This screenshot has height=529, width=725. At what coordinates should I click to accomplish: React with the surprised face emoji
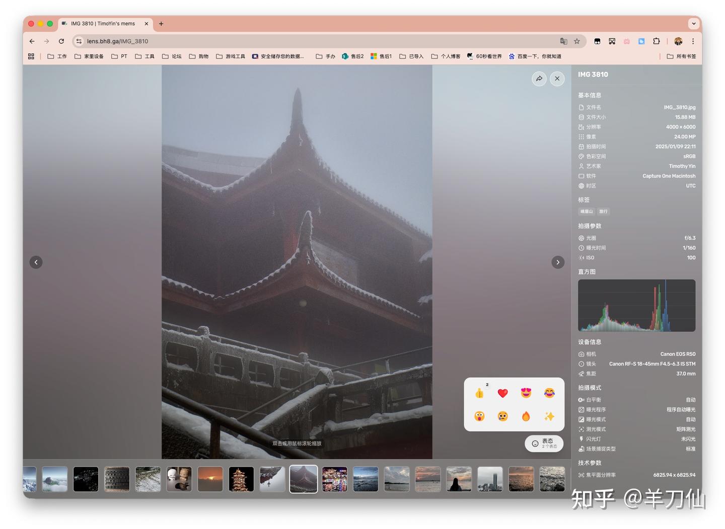click(479, 416)
